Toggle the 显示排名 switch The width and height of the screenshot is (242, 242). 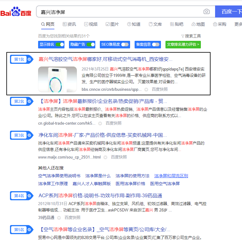coord(60,44)
